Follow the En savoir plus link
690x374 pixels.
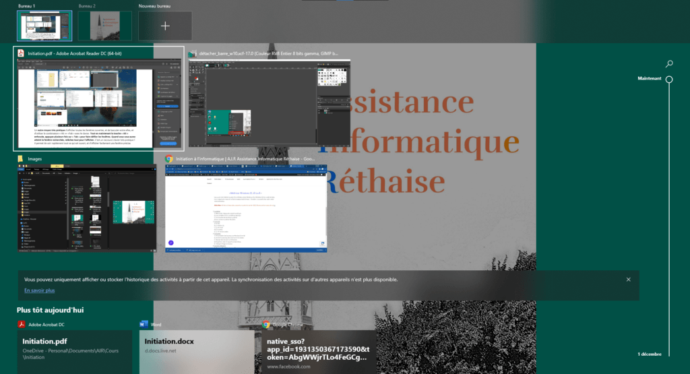tap(40, 290)
